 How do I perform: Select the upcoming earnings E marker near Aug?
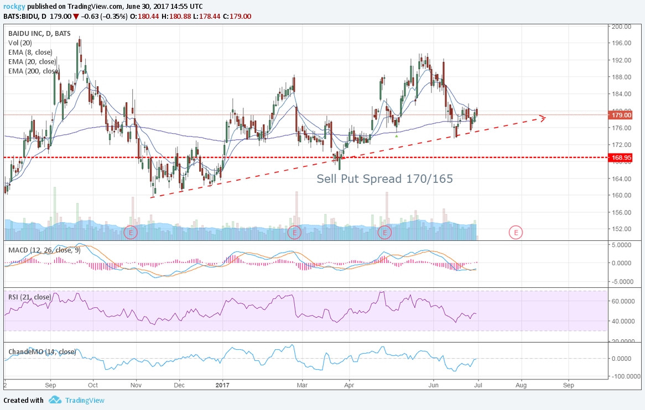tap(516, 233)
